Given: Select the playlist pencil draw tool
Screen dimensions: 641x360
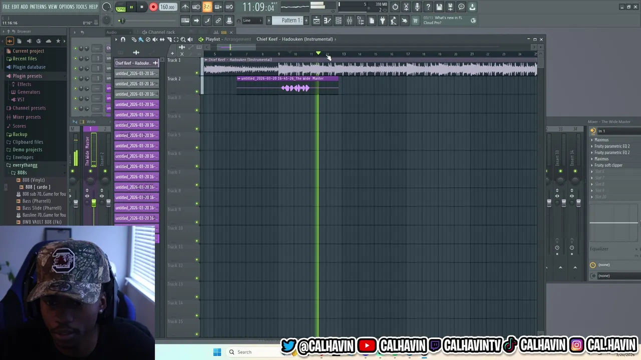Looking at the screenshot, I should pos(134,39).
